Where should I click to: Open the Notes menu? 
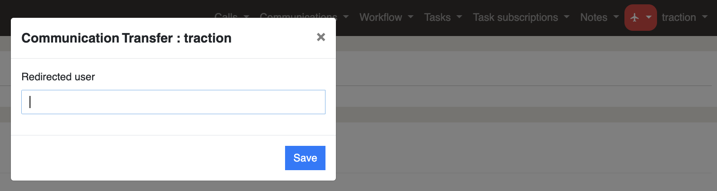click(594, 17)
